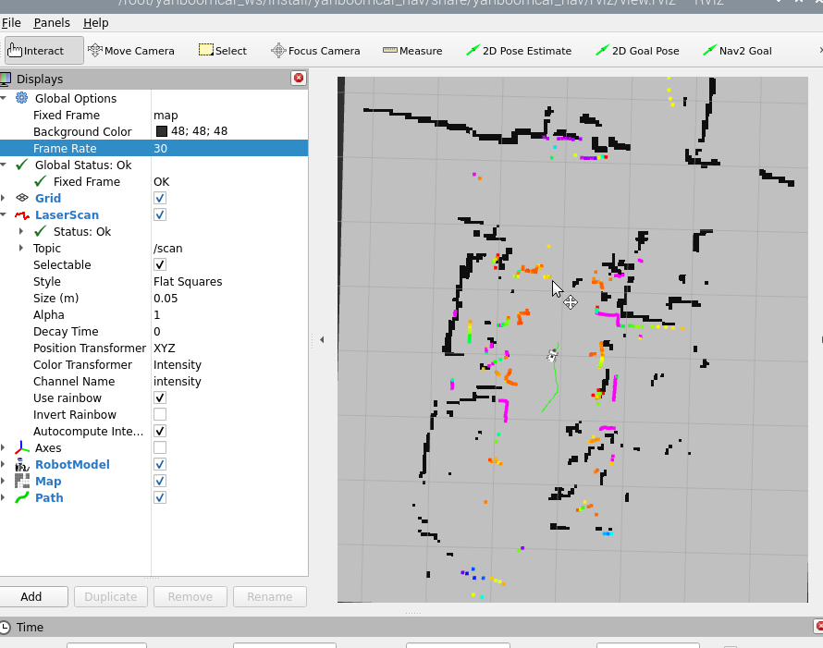The height and width of the screenshot is (648, 823).
Task: Click the Time panel clock icon
Action: (5, 627)
